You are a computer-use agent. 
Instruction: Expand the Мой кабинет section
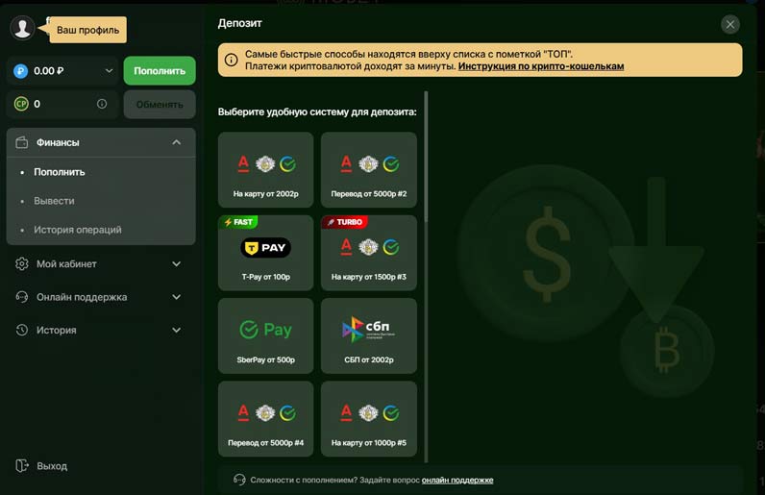click(176, 264)
